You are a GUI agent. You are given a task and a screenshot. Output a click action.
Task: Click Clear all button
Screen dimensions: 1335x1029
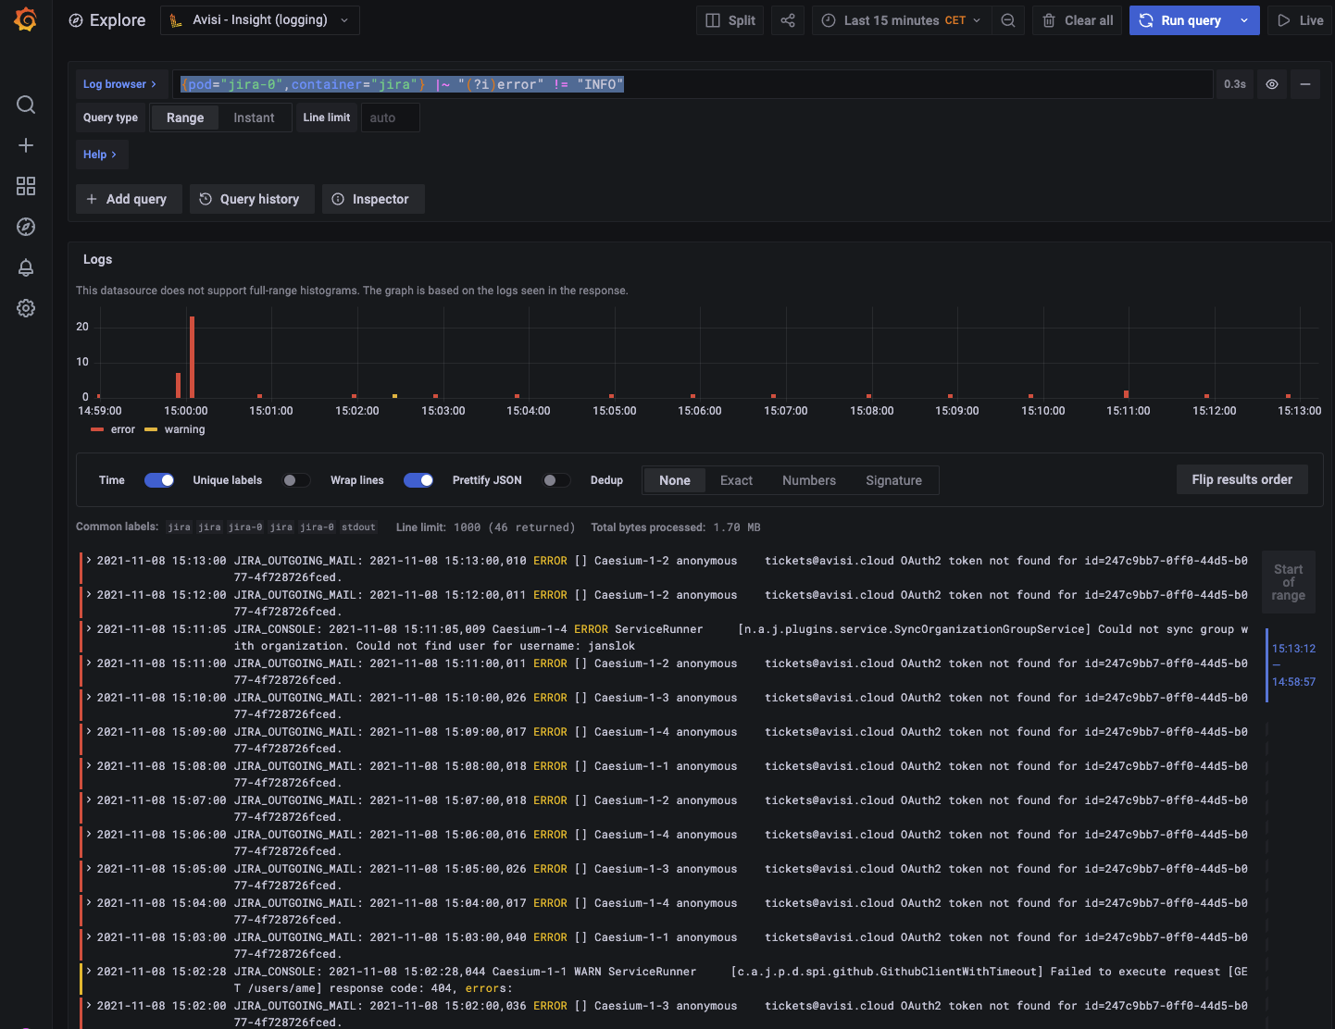(1078, 20)
